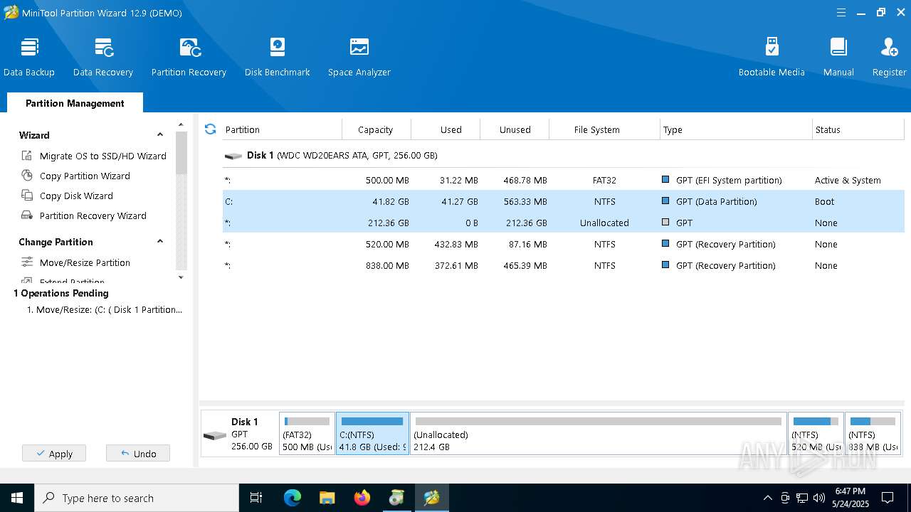This screenshot has height=512, width=911.
Task: Open Task View on the taskbar
Action: click(x=256, y=498)
